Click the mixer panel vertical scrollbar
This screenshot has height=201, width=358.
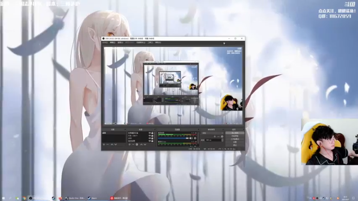pyautogui.click(x=198, y=138)
